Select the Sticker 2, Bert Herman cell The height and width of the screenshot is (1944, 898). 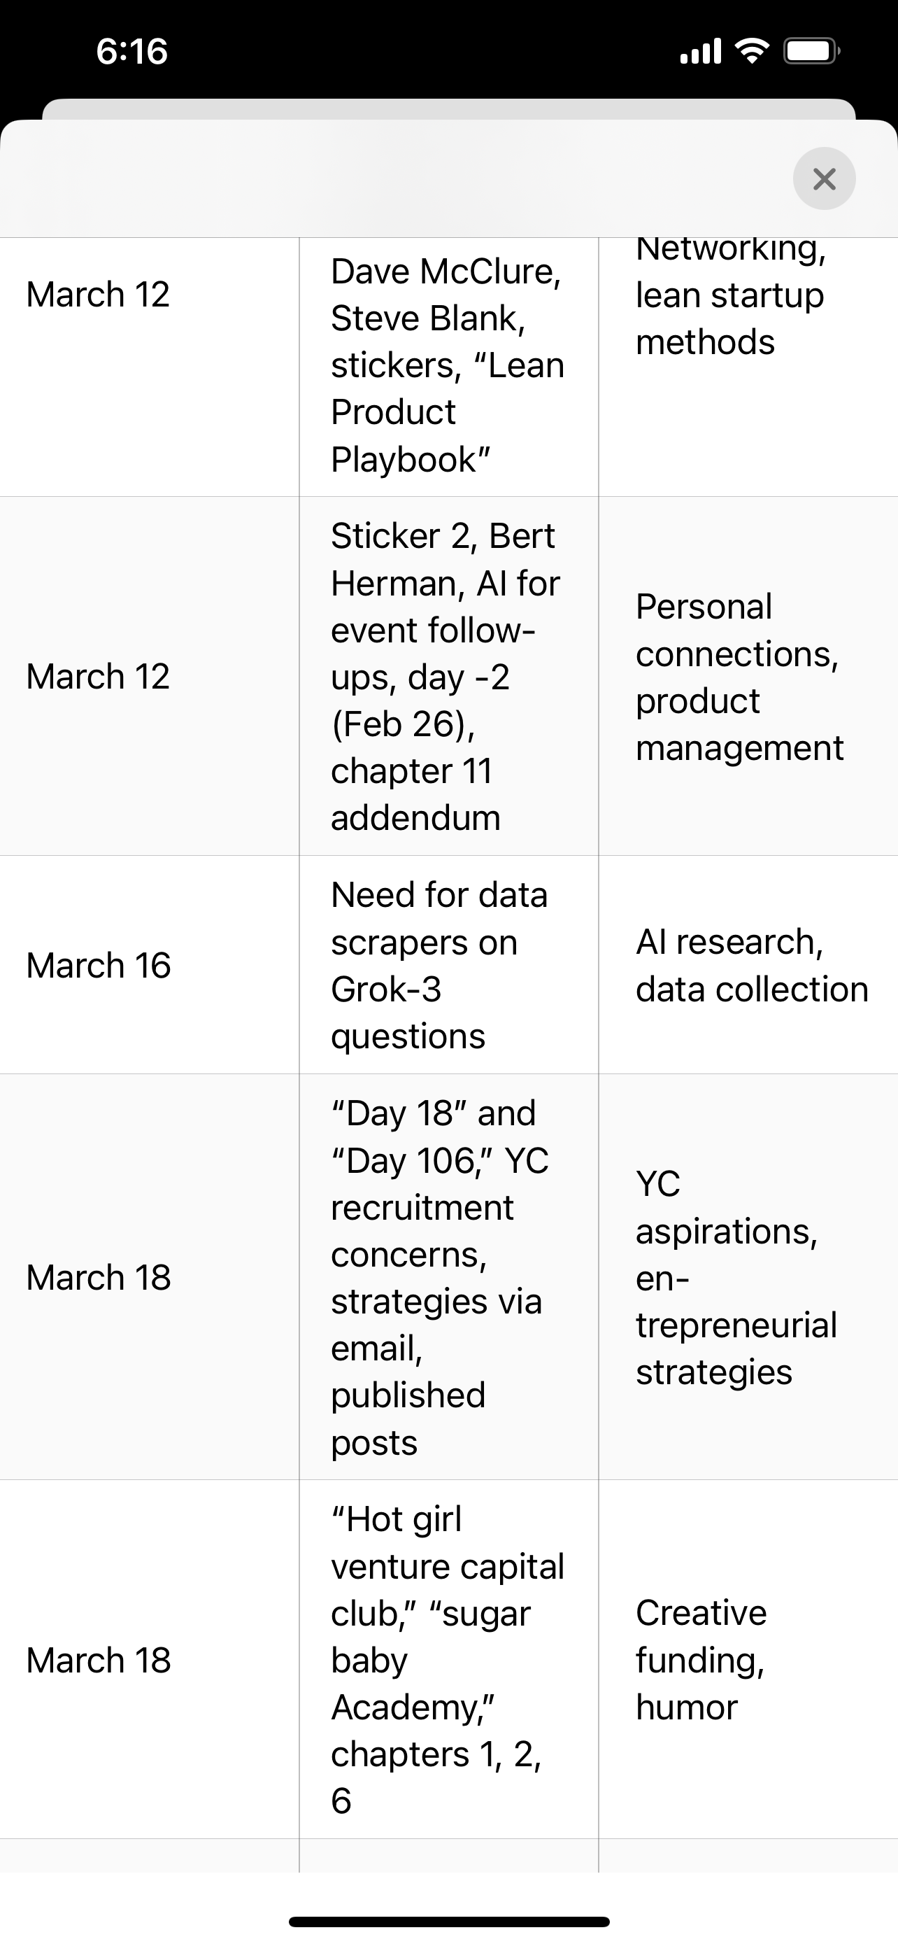point(448,676)
